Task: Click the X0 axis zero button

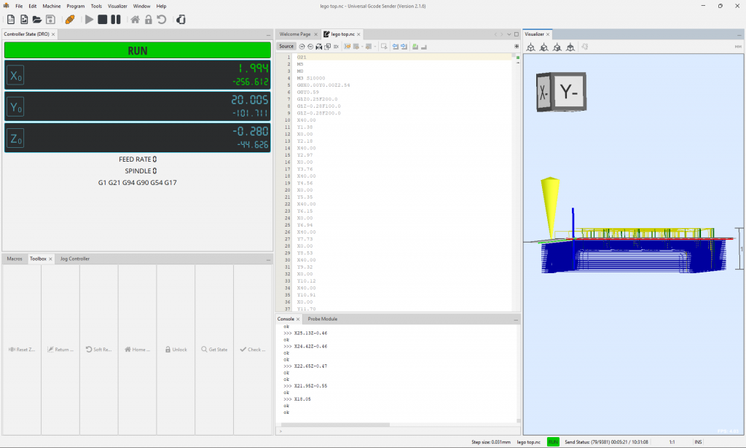Action: point(15,75)
